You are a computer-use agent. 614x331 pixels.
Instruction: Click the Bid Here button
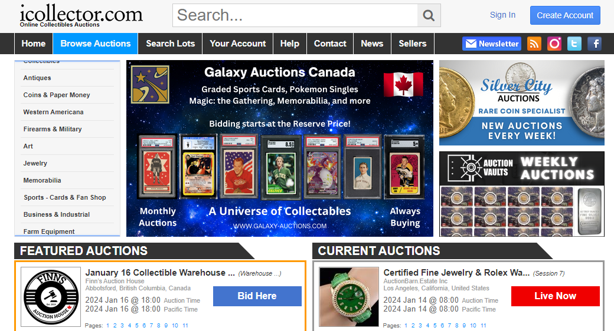pos(257,296)
